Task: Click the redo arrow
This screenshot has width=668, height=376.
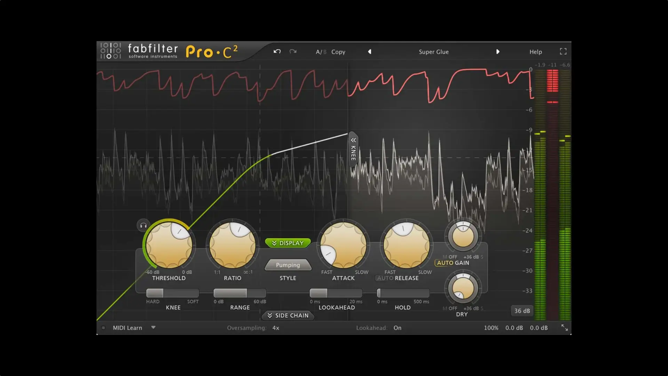Action: (293, 51)
